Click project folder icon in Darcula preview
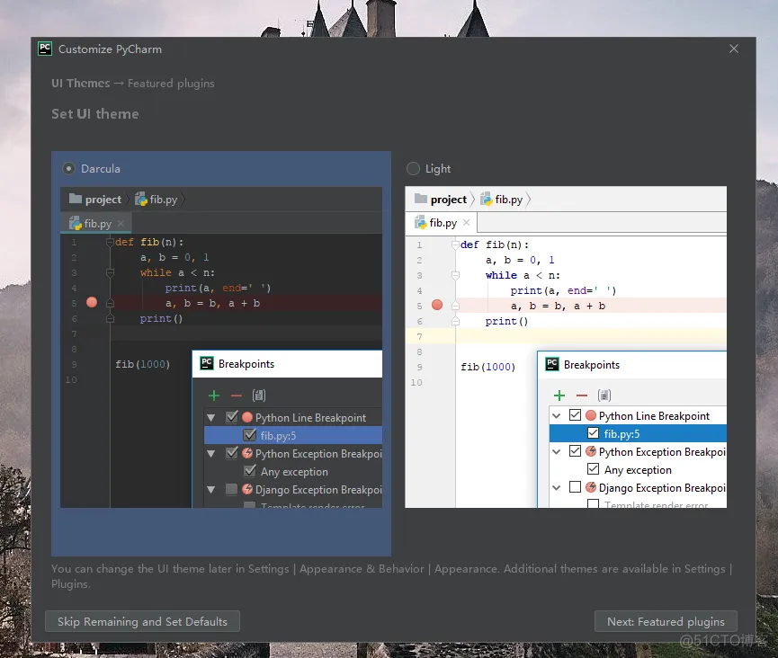 pyautogui.click(x=76, y=199)
